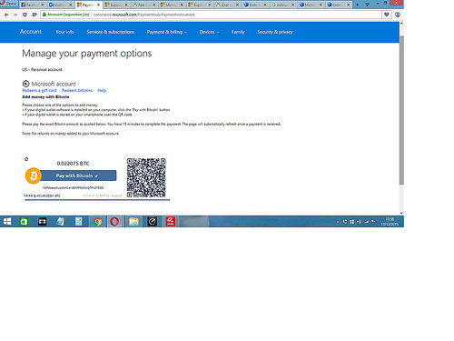Image resolution: width=454 pixels, height=341 pixels.
Task: Click the scrollbar down arrow
Action: click(x=401, y=213)
